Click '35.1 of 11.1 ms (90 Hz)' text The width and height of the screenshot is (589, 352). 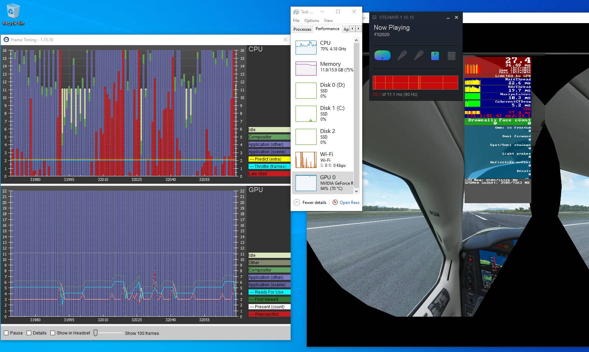point(395,94)
